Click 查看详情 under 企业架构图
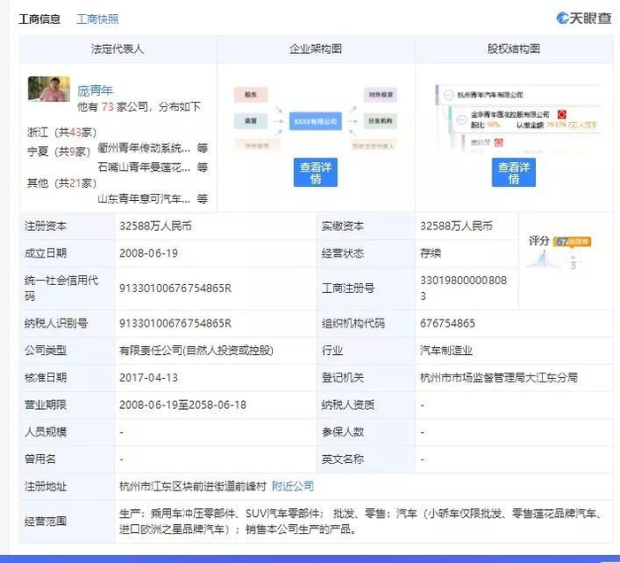 pyautogui.click(x=315, y=173)
